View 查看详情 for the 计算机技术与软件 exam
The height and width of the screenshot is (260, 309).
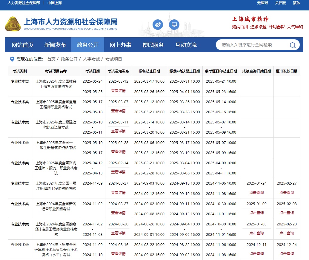[118, 254]
